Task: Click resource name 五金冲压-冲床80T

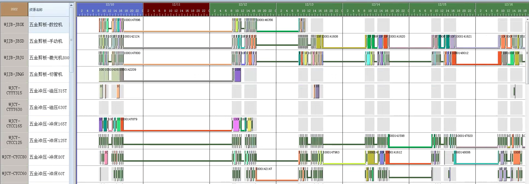Action: point(47,157)
